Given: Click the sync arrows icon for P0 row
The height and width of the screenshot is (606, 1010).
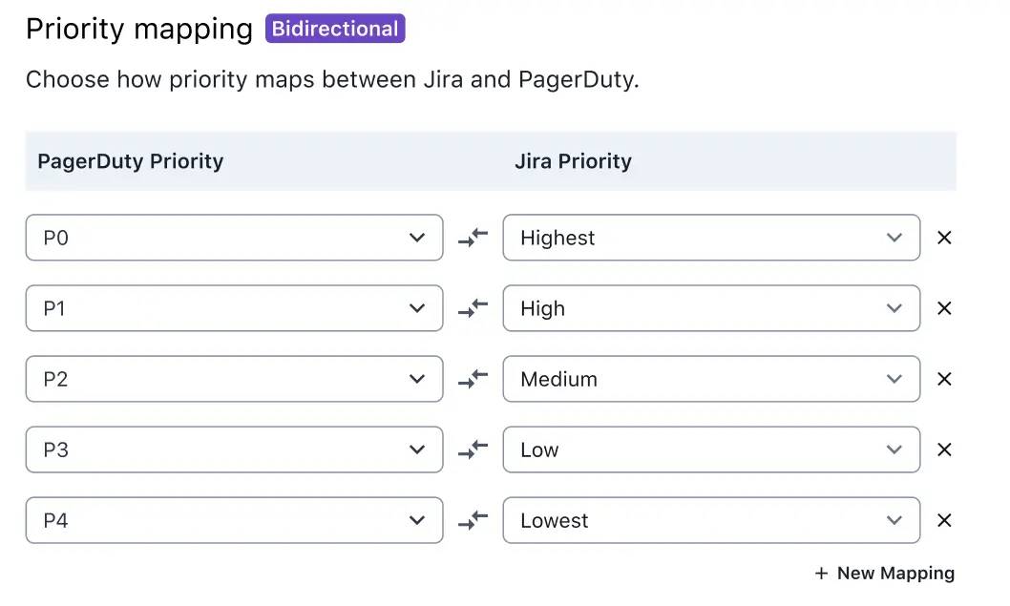Looking at the screenshot, I should (473, 238).
